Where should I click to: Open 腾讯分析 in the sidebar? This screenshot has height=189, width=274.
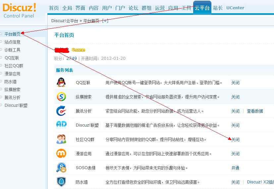(12, 97)
